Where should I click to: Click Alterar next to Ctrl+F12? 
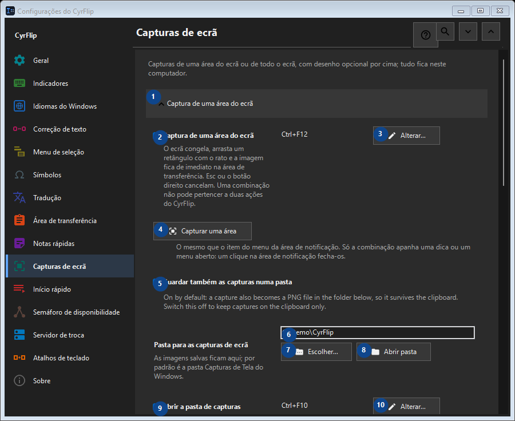(x=407, y=136)
